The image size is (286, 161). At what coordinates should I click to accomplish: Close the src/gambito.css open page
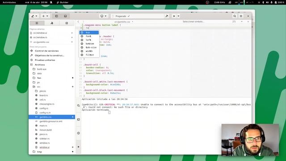[x=72, y=42]
